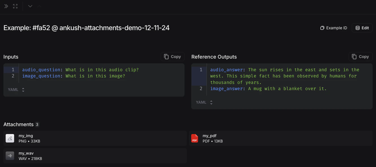376x167 pixels.
Task: Click the copy icon in Inputs panel
Action: point(166,56)
